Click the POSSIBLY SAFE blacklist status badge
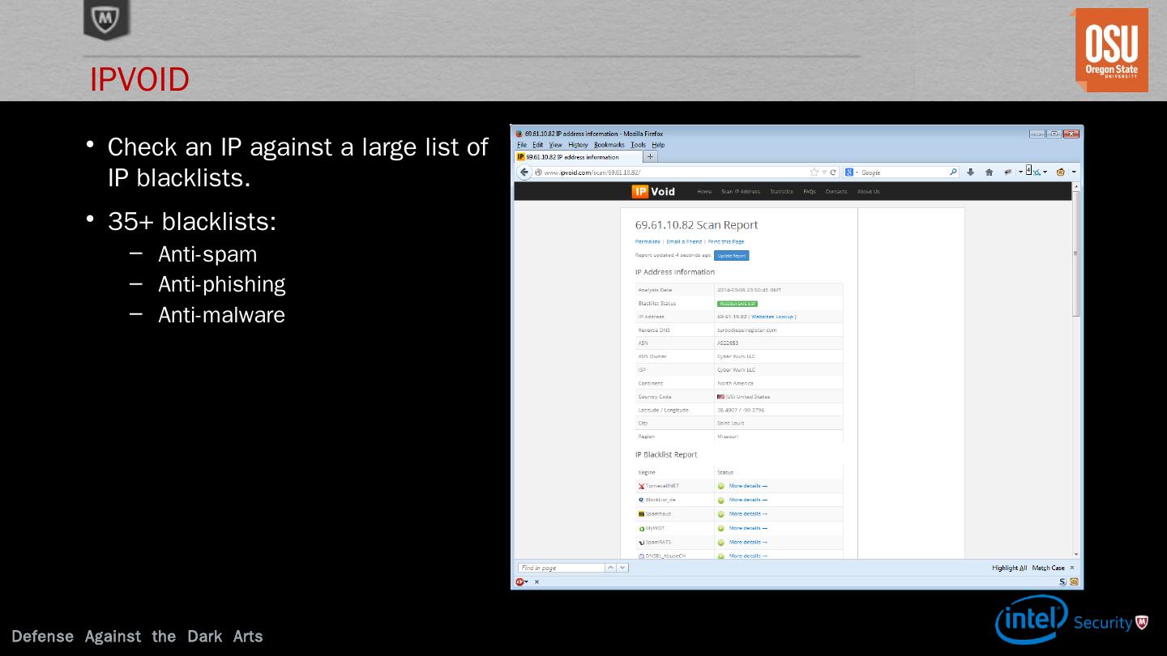The width and height of the screenshot is (1167, 656). pyautogui.click(x=737, y=304)
